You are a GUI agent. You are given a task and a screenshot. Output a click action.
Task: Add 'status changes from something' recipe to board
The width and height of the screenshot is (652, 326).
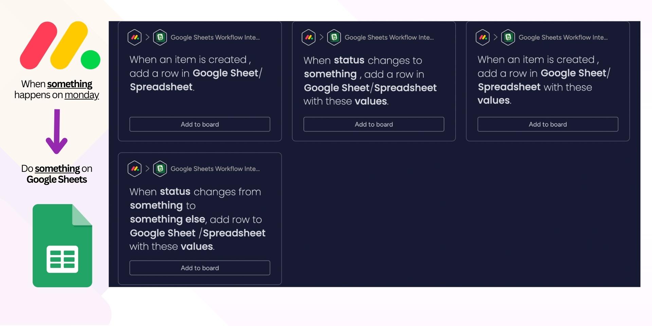[200, 268]
